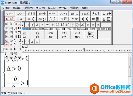Open the 大小(Z) menu

(63, 8)
